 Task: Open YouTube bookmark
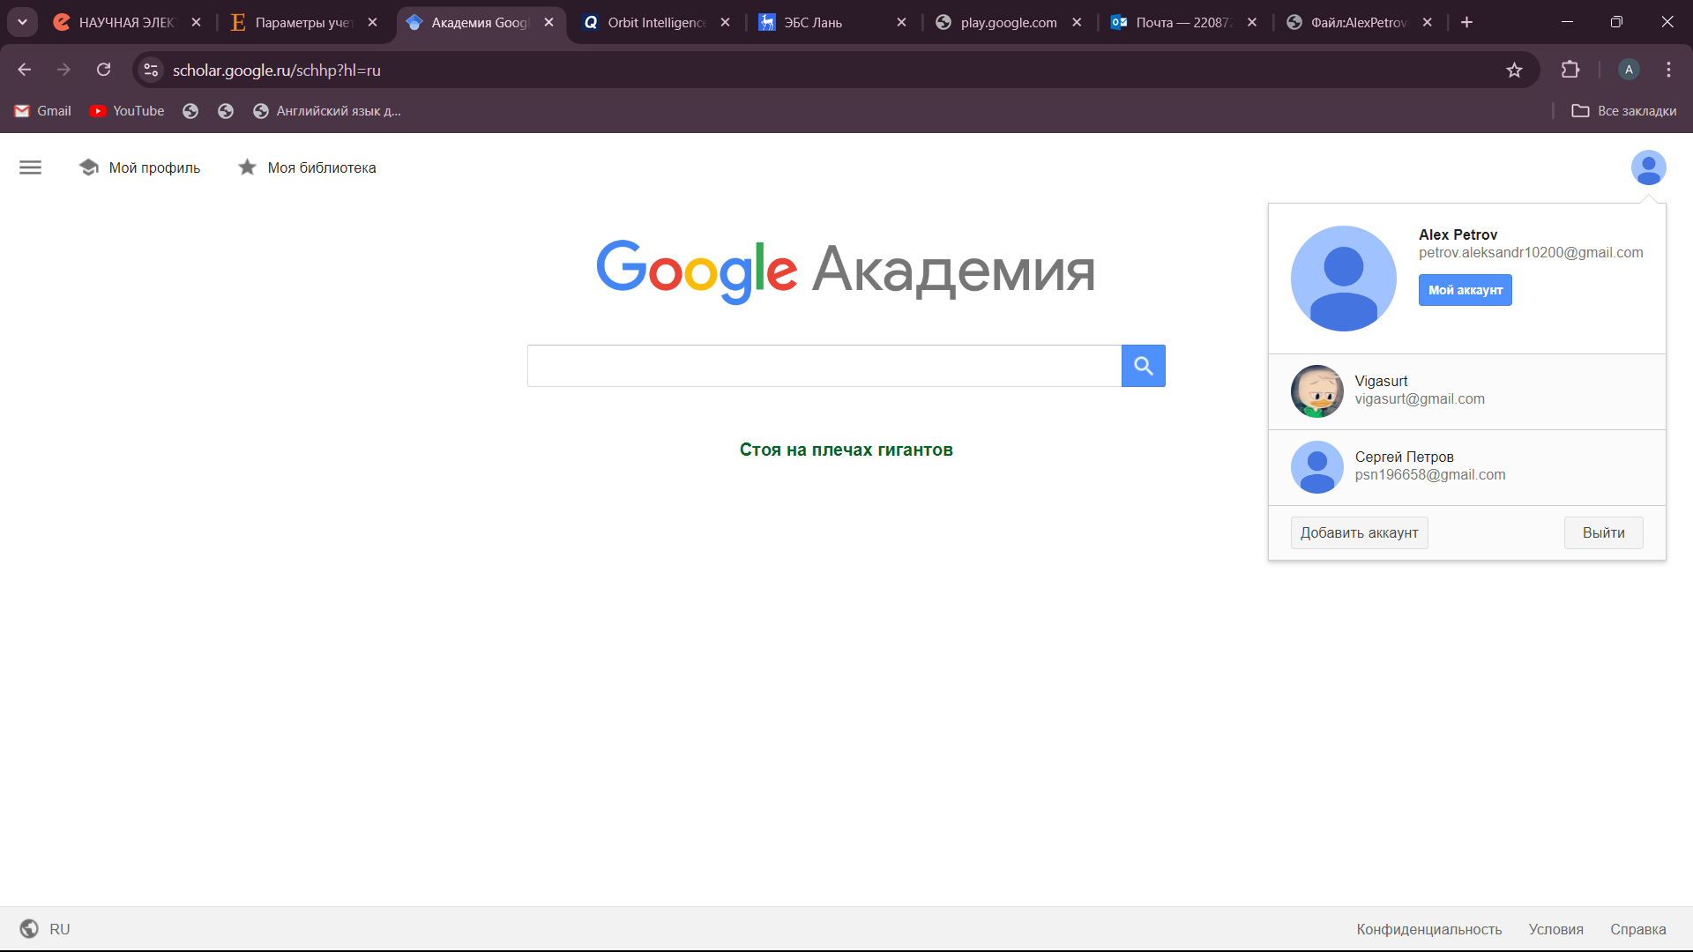pos(127,111)
